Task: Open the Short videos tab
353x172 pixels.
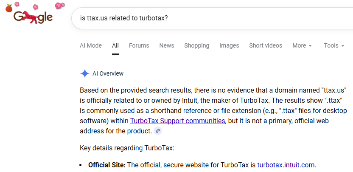Action: [x=266, y=45]
